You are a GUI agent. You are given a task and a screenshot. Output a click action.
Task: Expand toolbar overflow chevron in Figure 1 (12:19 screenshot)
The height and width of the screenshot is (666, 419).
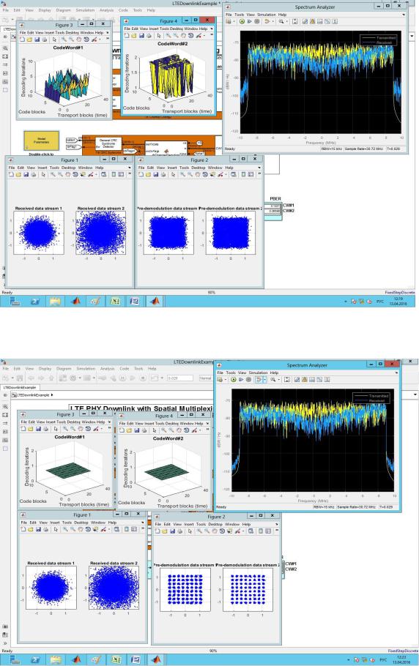(x=130, y=174)
